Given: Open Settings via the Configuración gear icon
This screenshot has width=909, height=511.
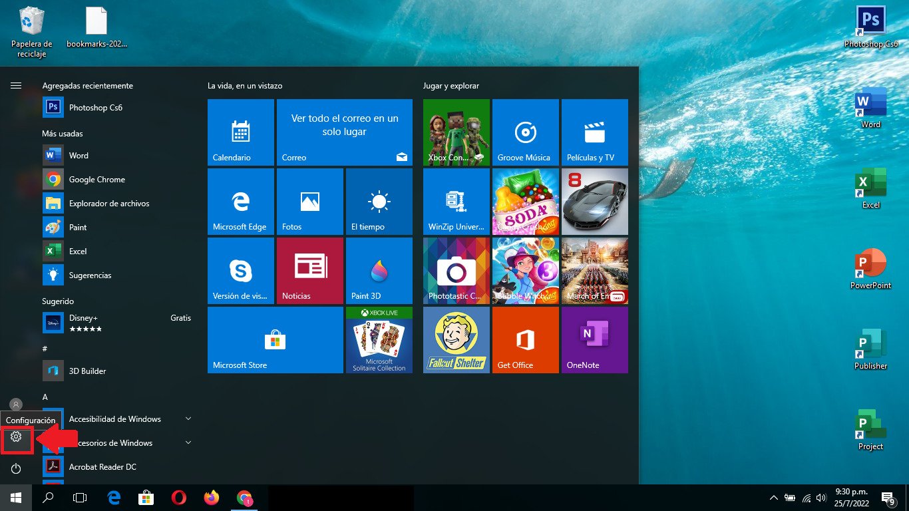Looking at the screenshot, I should 16,437.
